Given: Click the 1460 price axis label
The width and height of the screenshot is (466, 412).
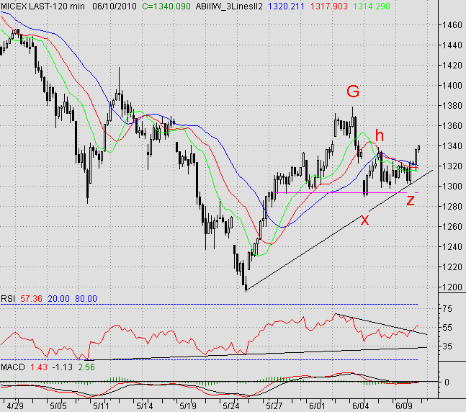Looking at the screenshot, I should point(452,25).
